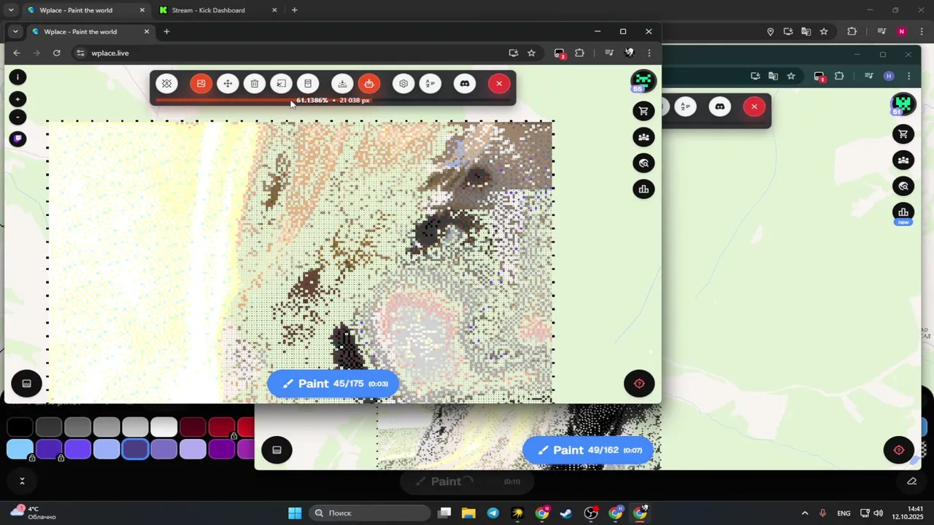Open avatar with level 51 badge in middle window
Viewport: 934px width, 525px height.
(903, 104)
